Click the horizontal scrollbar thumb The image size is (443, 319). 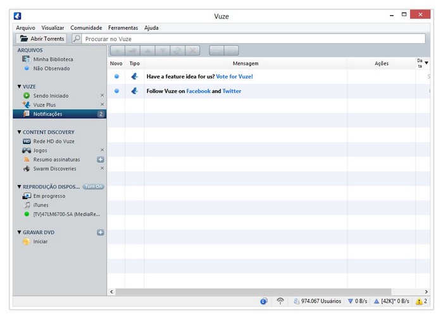pos(253,292)
